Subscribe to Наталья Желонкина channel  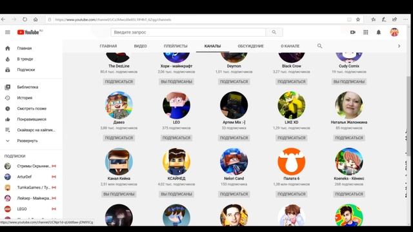pyautogui.click(x=349, y=138)
